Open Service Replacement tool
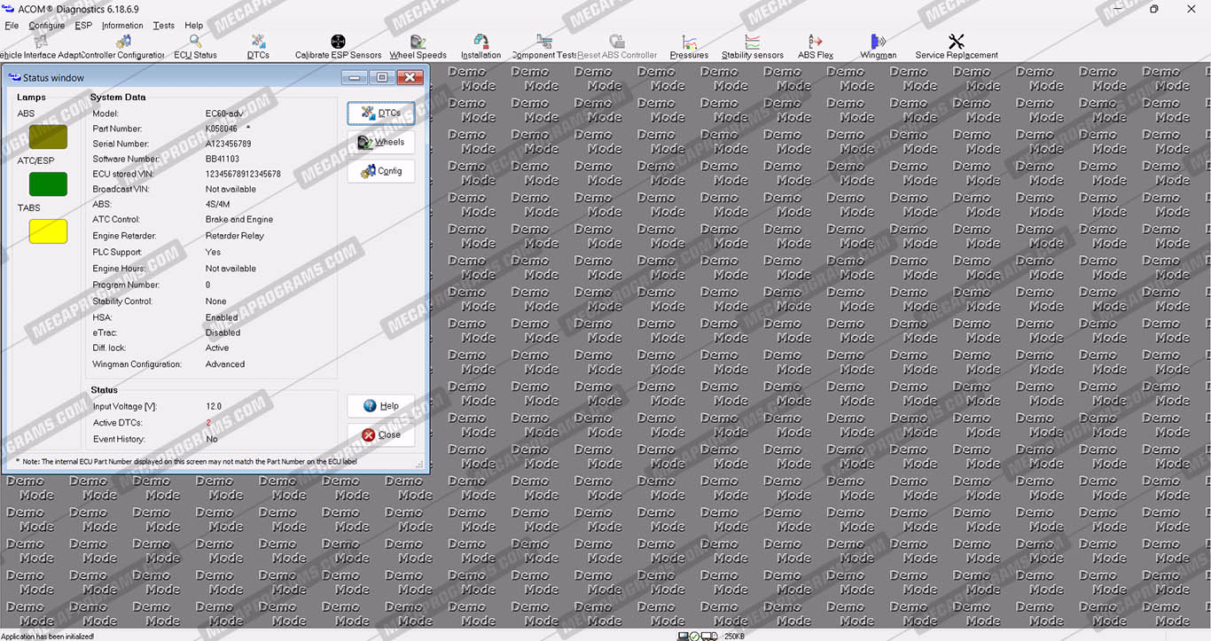 (x=956, y=43)
